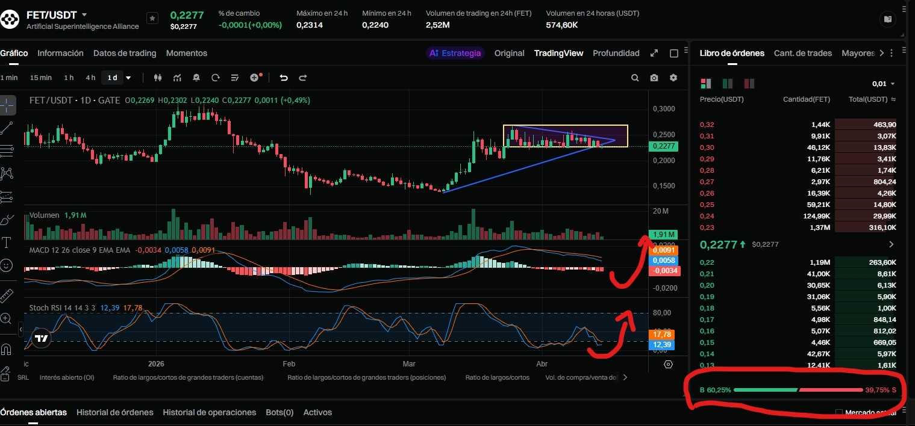
Task: Open the guide book icon at top right
Action: tap(887, 19)
